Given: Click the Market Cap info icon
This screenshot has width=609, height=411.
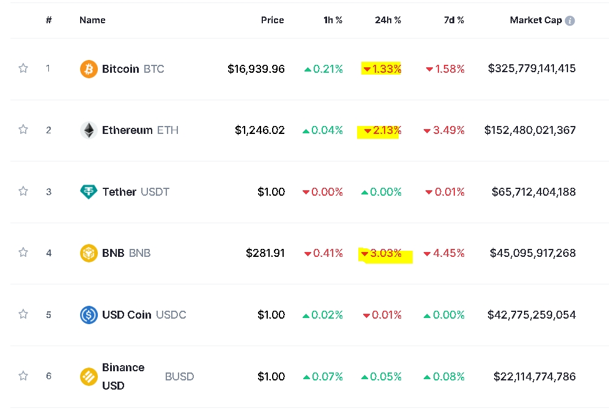Looking at the screenshot, I should (570, 21).
